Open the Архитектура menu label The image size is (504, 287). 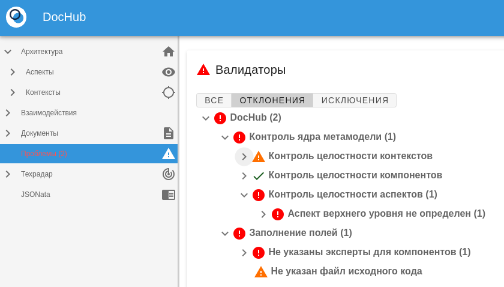click(x=42, y=52)
